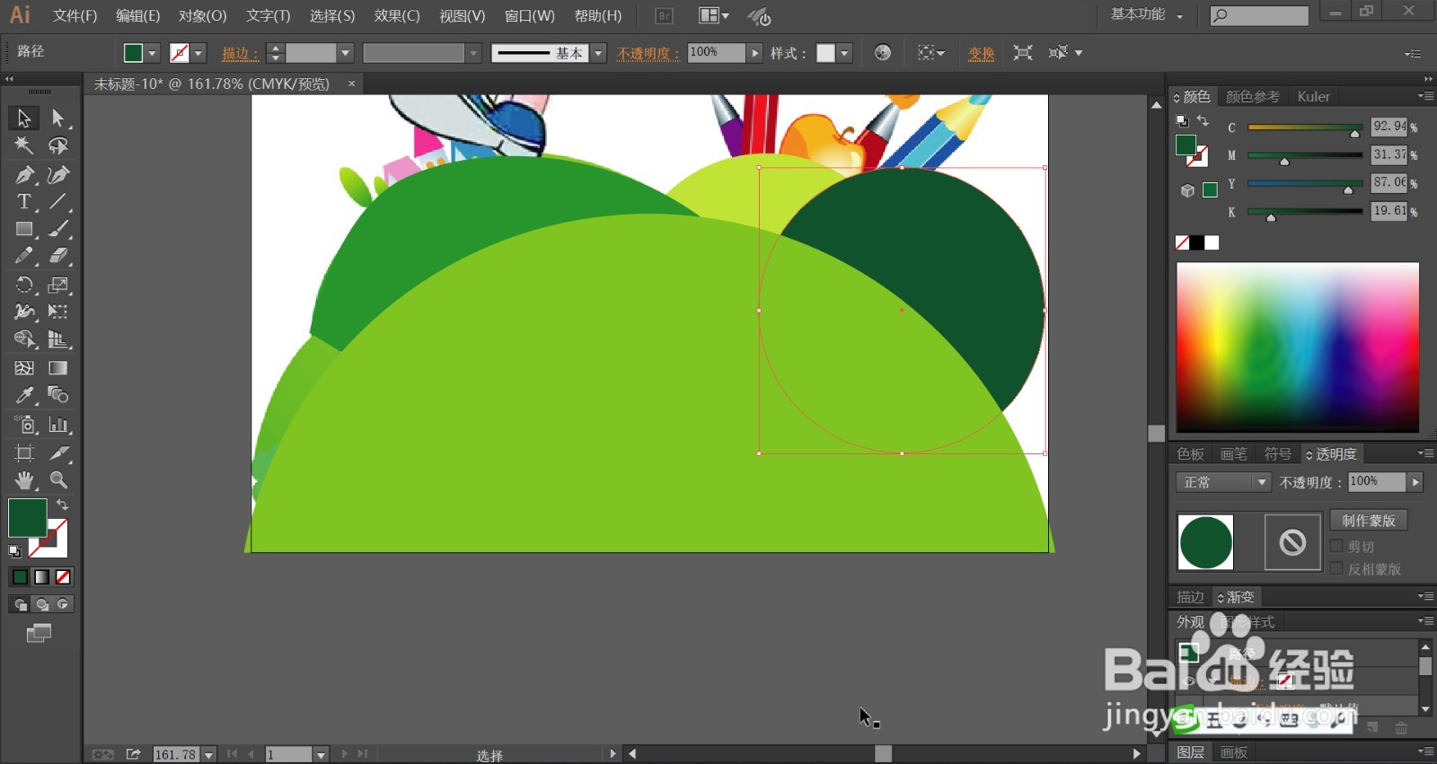Select the Direct Selection tool
This screenshot has height=764, width=1437.
[58, 118]
